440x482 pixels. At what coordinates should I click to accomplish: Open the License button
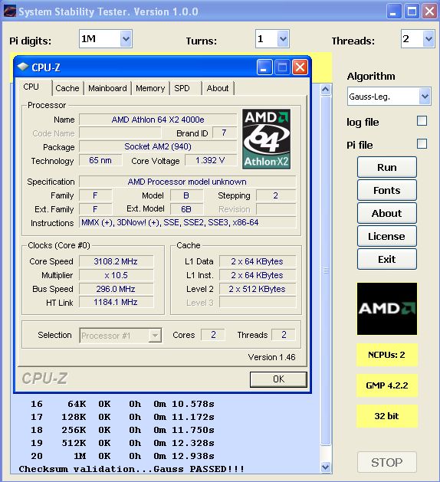pos(387,236)
